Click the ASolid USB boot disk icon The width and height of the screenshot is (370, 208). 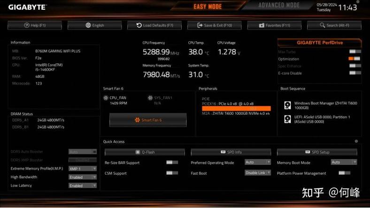point(287,119)
